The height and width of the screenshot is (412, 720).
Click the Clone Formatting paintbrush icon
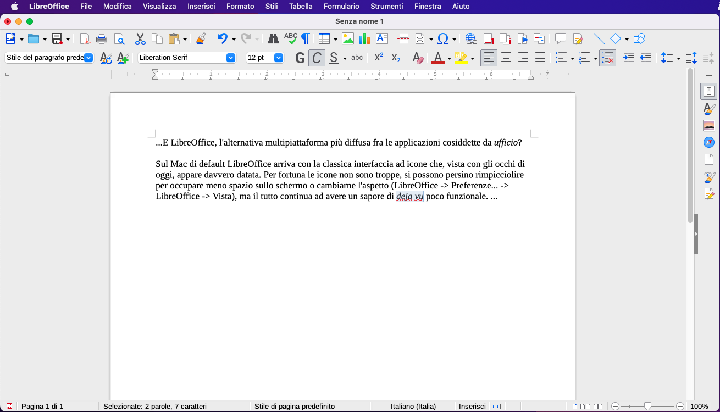point(201,38)
